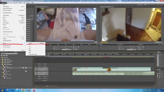
Task: Collapse the Dissolve subfolder
Action: click(2, 66)
